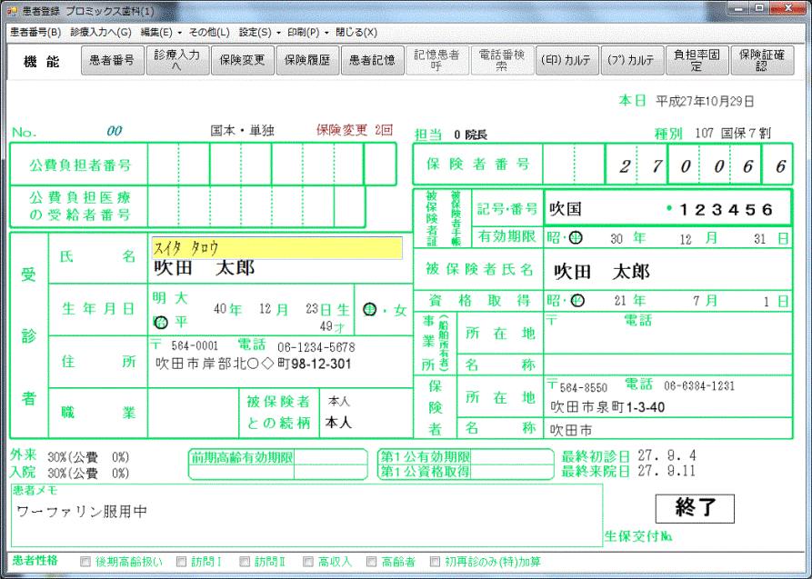Toggle the 高齢者 checkbox

pyautogui.click(x=372, y=562)
